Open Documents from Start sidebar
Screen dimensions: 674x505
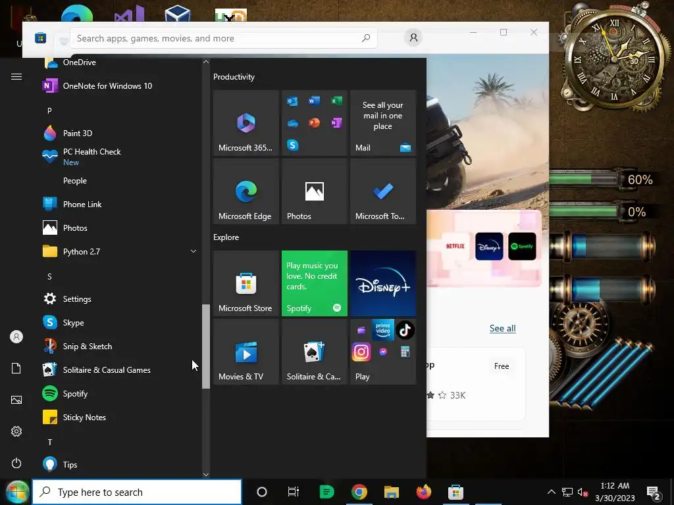[x=16, y=368]
